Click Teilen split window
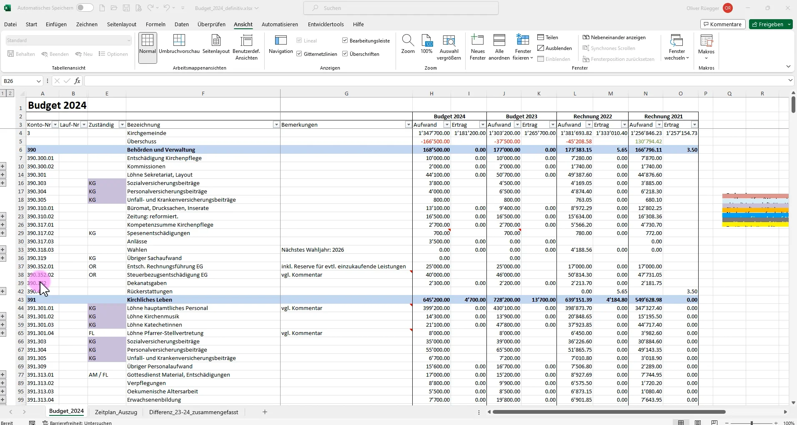This screenshot has width=797, height=425. click(548, 37)
